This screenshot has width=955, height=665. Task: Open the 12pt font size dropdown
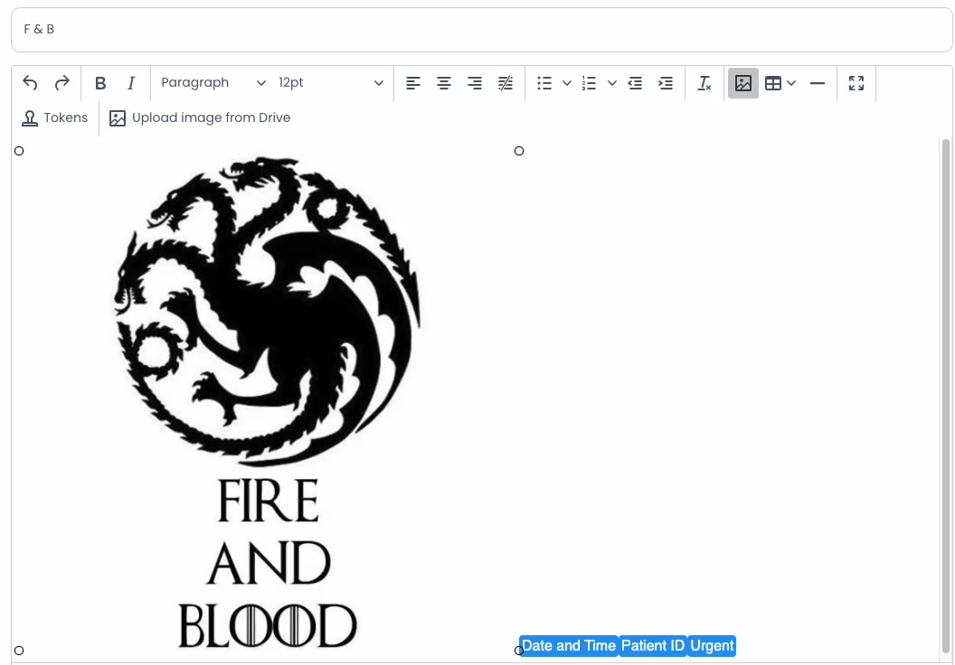tap(330, 83)
